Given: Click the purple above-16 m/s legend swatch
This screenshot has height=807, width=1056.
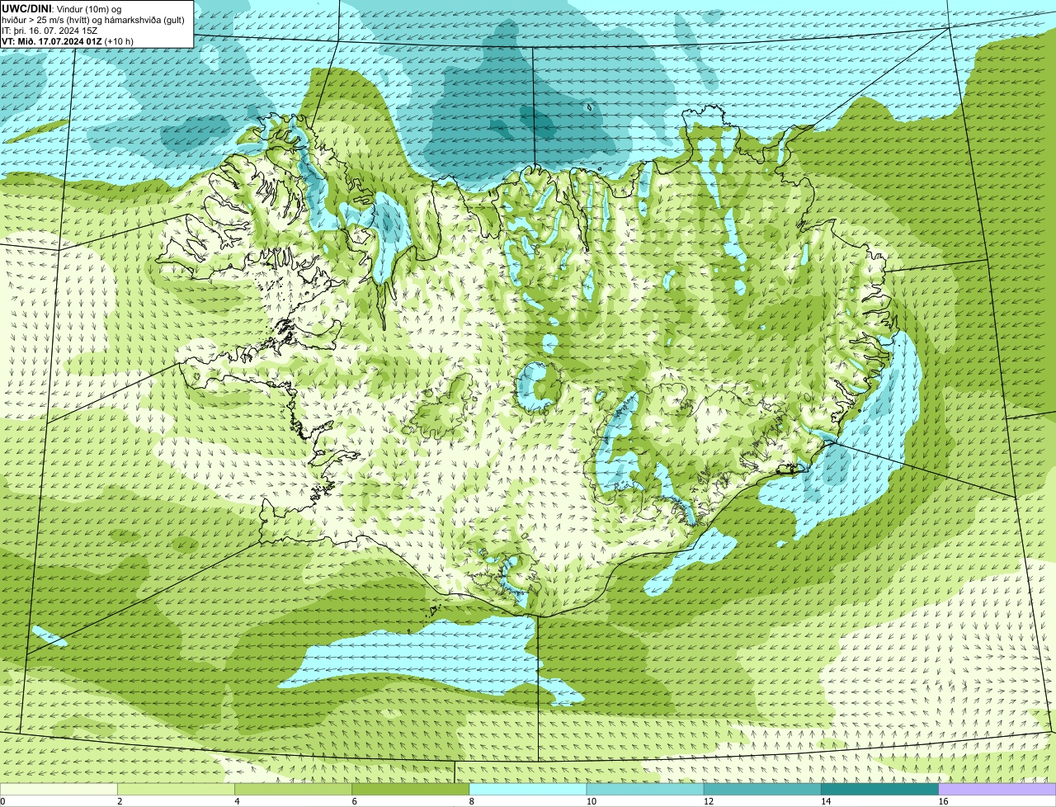Looking at the screenshot, I should click(997, 790).
